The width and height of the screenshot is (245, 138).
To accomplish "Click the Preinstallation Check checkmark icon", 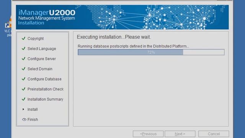I will click(23, 89).
